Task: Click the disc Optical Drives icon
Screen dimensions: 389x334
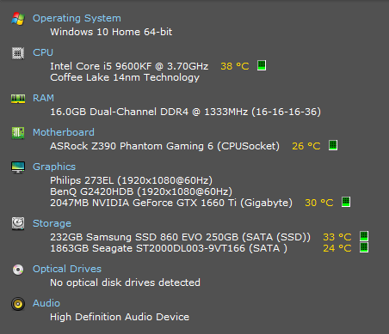Action: (18, 270)
